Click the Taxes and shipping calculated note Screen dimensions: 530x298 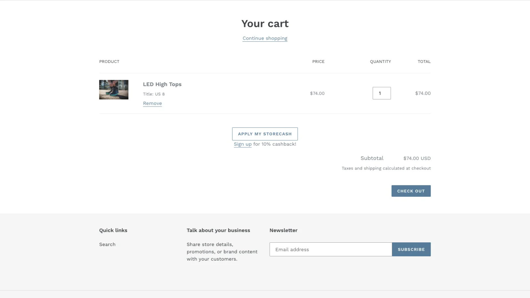(386, 168)
